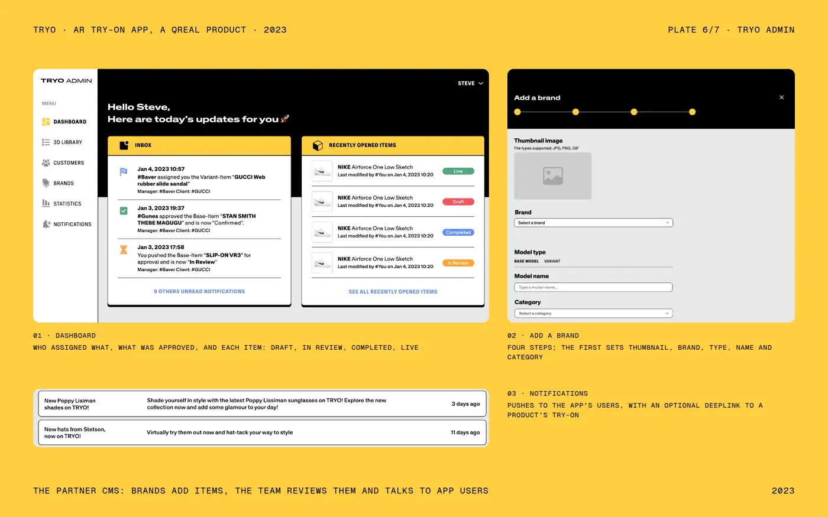Image resolution: width=828 pixels, height=517 pixels.
Task: Click the Customers people icon
Action: pos(46,163)
